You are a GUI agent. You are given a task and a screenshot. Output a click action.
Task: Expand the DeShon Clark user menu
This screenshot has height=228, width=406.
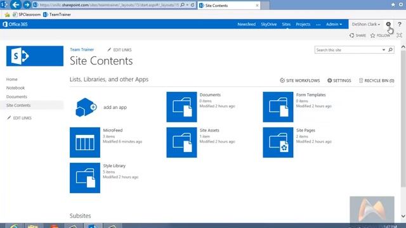tap(366, 24)
